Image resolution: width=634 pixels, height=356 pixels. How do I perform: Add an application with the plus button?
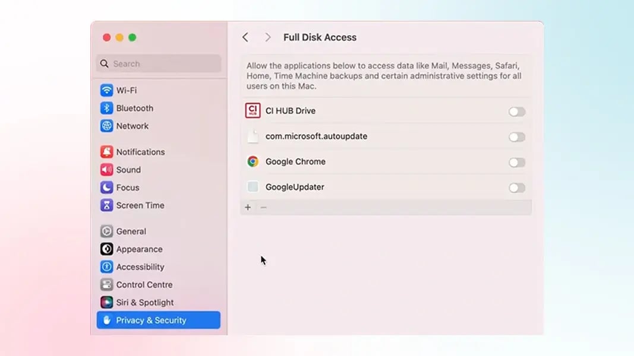coord(248,208)
